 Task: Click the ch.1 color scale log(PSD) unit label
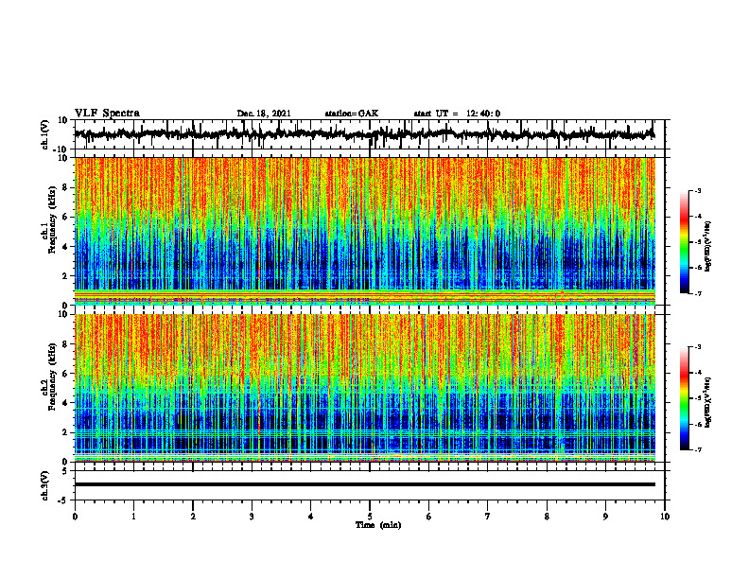(708, 246)
